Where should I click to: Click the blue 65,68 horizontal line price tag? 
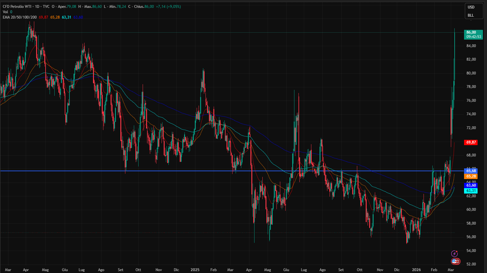471,171
